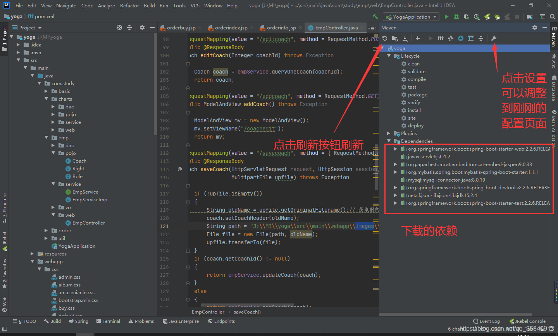Select the install lifecycle goal
This screenshot has height=336, width=558.
(414, 110)
